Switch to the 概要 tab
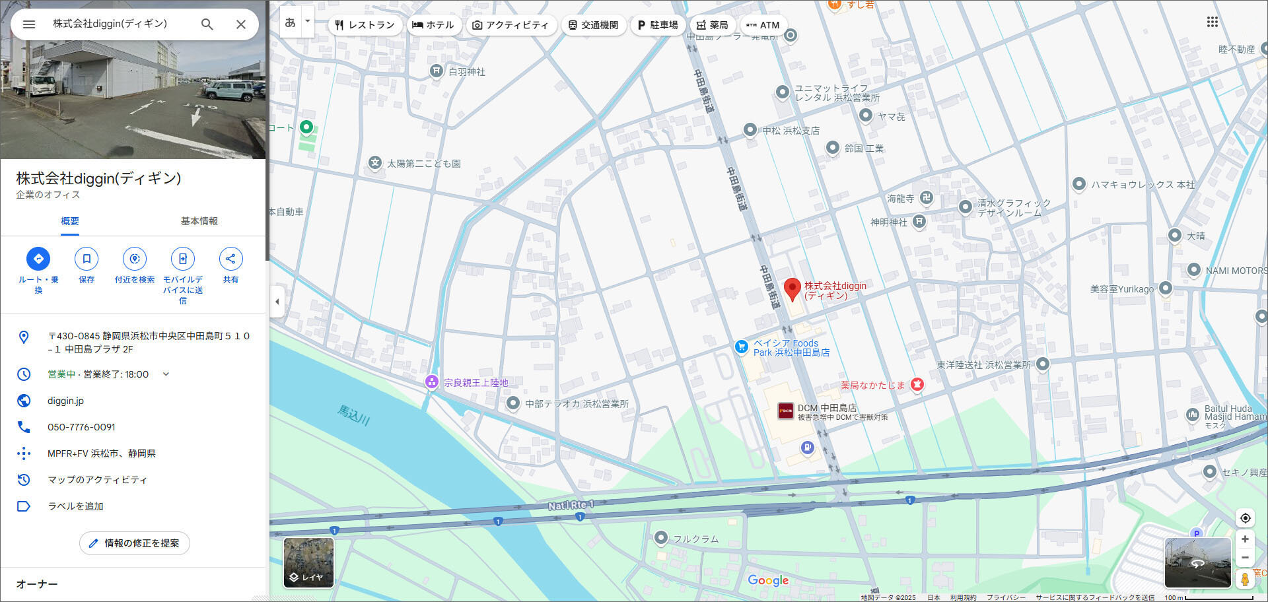This screenshot has width=1268, height=602. [x=70, y=221]
